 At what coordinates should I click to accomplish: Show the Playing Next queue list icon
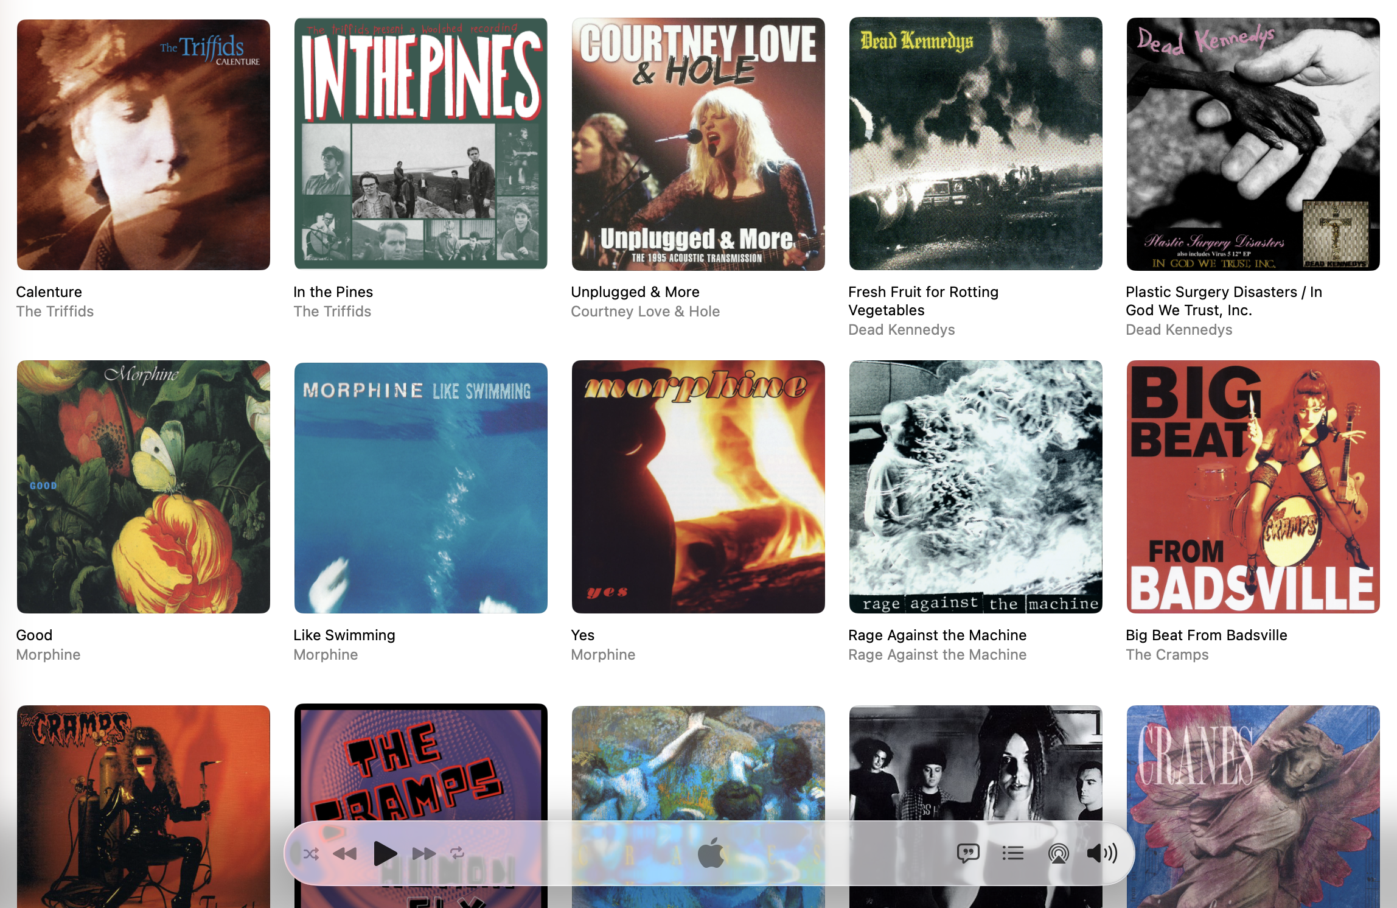pyautogui.click(x=1013, y=853)
